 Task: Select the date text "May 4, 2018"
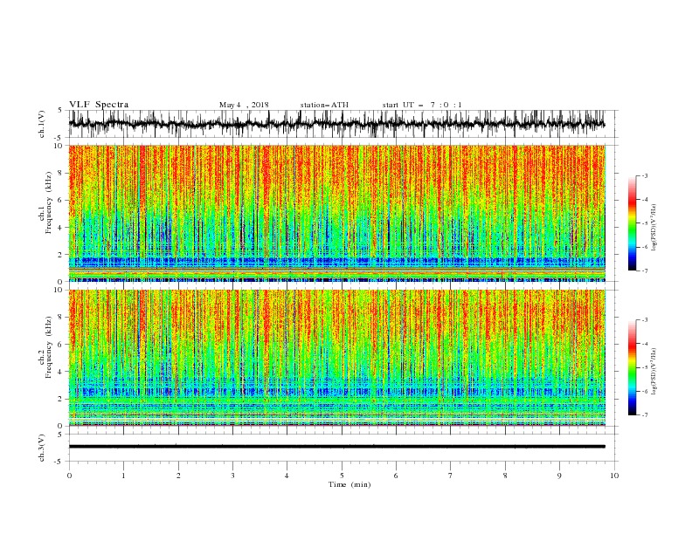244,105
